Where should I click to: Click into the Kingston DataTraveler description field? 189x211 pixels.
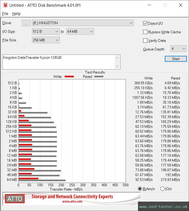59,62
